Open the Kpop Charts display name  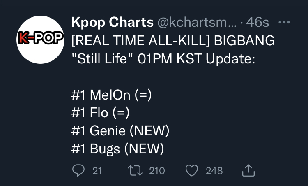click(x=113, y=22)
